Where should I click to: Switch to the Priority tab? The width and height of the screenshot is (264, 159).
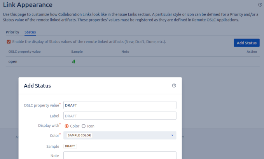12,32
